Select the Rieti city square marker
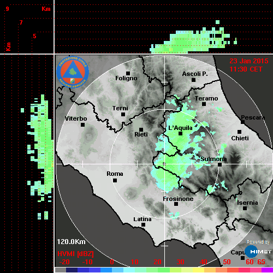 point(141,129)
